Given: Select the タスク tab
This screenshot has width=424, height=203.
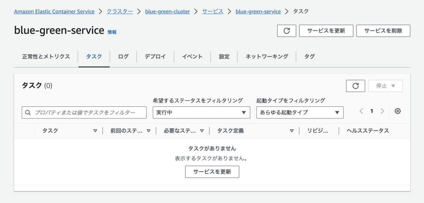Looking at the screenshot, I should click(94, 56).
